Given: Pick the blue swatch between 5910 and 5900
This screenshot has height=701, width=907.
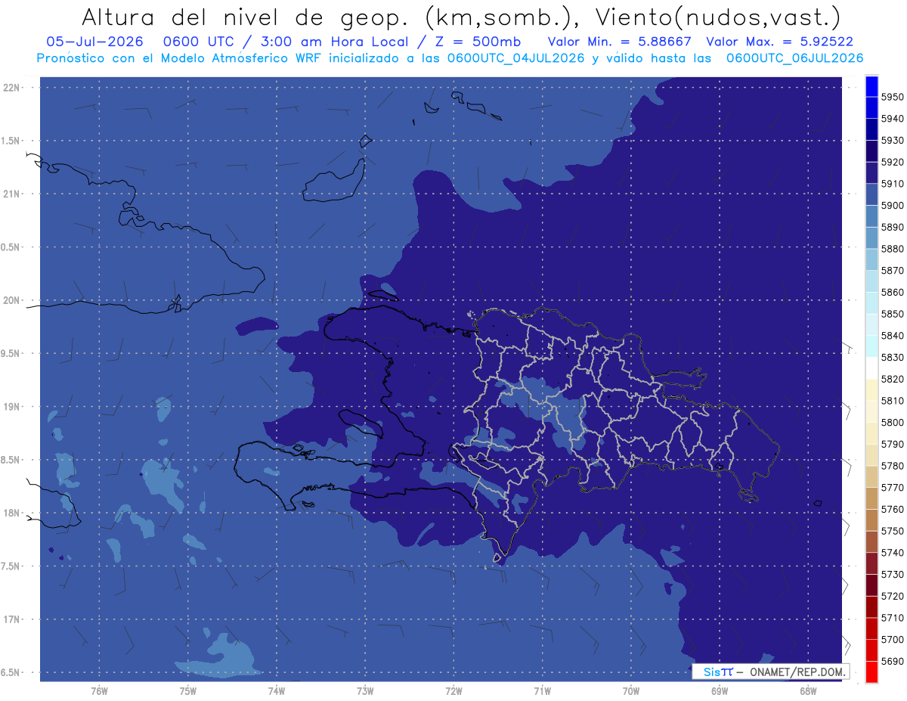Looking at the screenshot, I should tap(871, 195).
